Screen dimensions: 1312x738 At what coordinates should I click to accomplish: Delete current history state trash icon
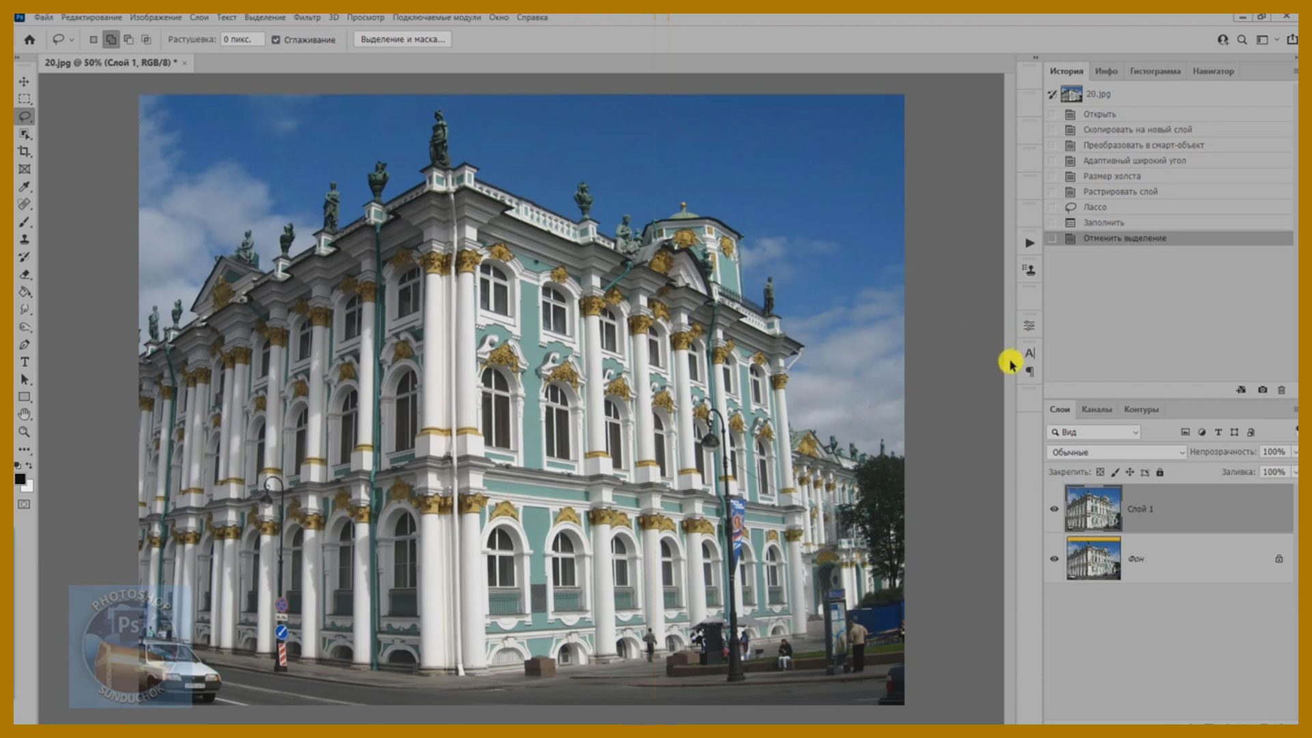point(1282,389)
